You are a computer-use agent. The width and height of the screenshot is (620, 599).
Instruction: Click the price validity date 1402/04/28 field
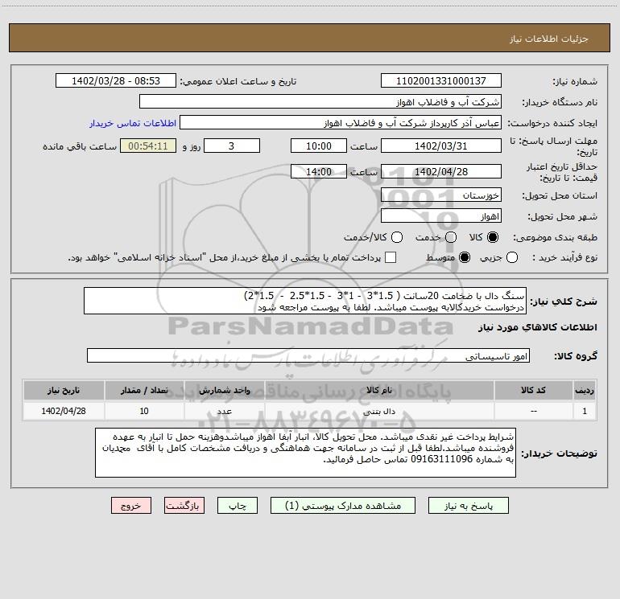pos(441,172)
